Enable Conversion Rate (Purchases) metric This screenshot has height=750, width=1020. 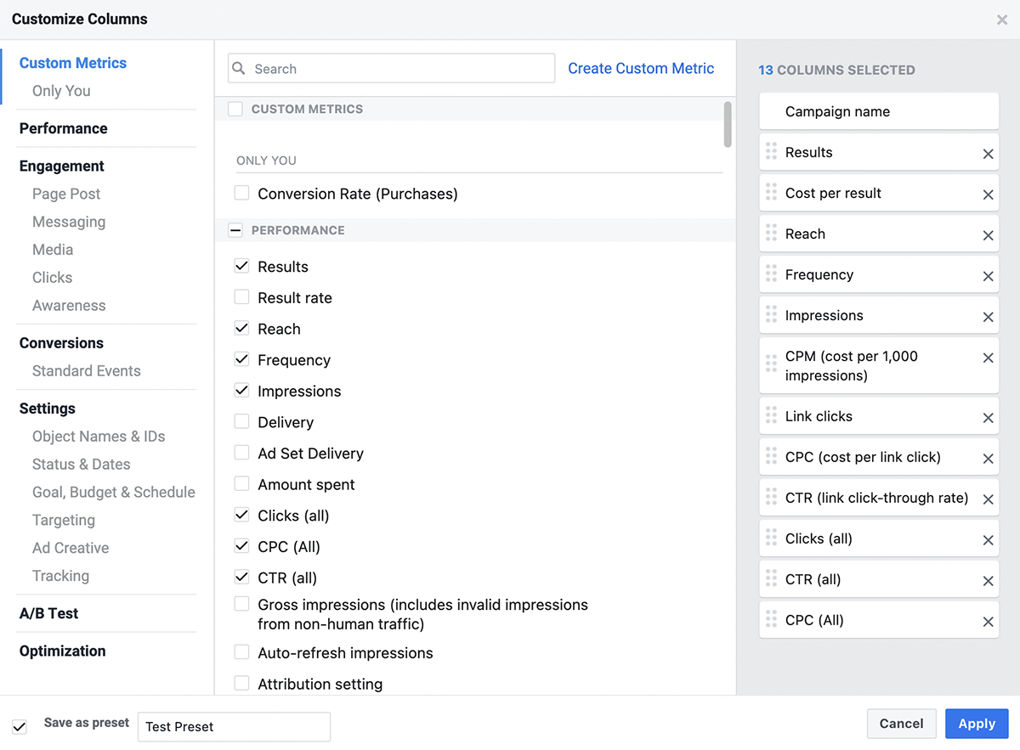pos(241,193)
